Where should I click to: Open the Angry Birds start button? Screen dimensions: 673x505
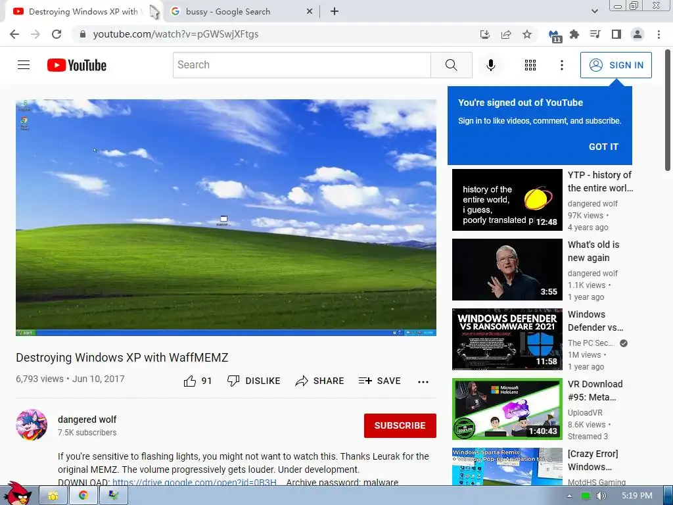point(18,494)
